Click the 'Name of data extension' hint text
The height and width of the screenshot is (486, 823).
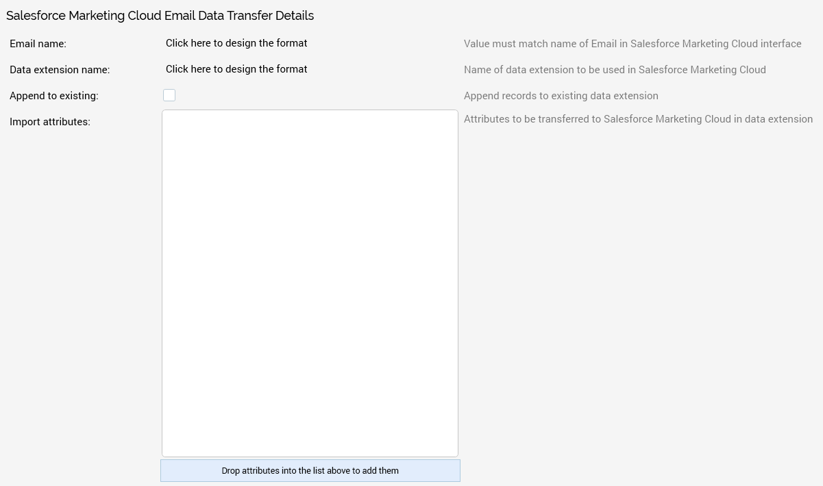(x=615, y=70)
